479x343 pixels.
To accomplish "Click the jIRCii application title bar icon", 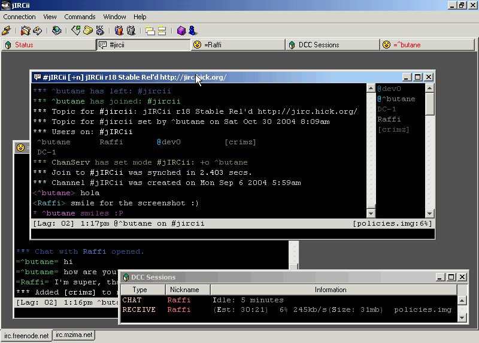I will 5,5.
